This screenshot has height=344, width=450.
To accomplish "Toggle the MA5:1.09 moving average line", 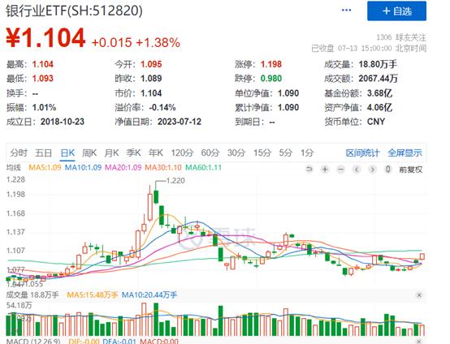I will 45,167.
